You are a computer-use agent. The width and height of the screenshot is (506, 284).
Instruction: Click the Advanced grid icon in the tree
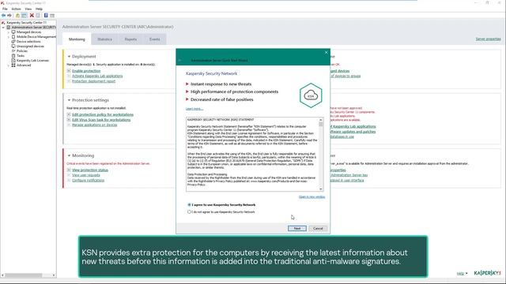[x=13, y=65]
